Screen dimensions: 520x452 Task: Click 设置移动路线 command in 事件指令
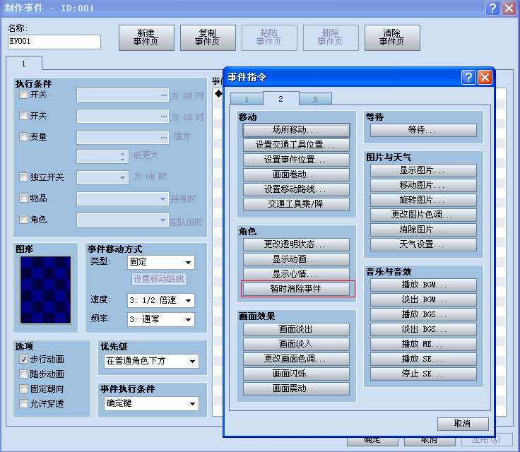[x=296, y=189]
